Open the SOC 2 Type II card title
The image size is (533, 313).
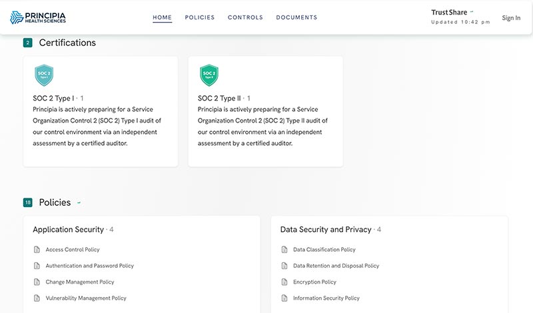219,98
